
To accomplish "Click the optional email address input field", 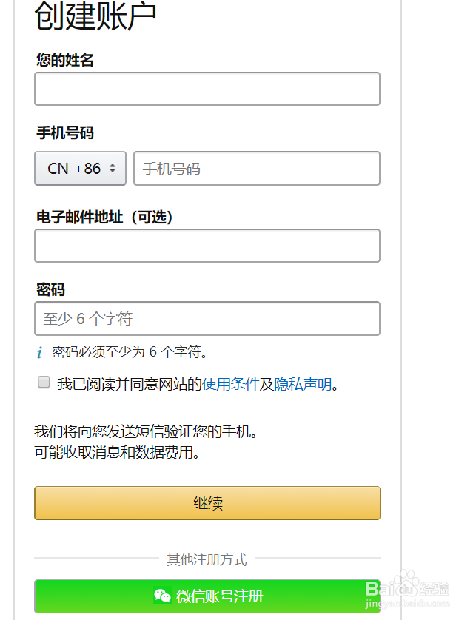I will (x=207, y=246).
